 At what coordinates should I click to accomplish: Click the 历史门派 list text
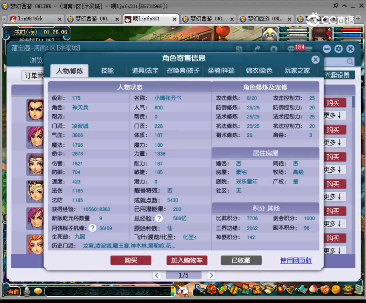click(129, 246)
